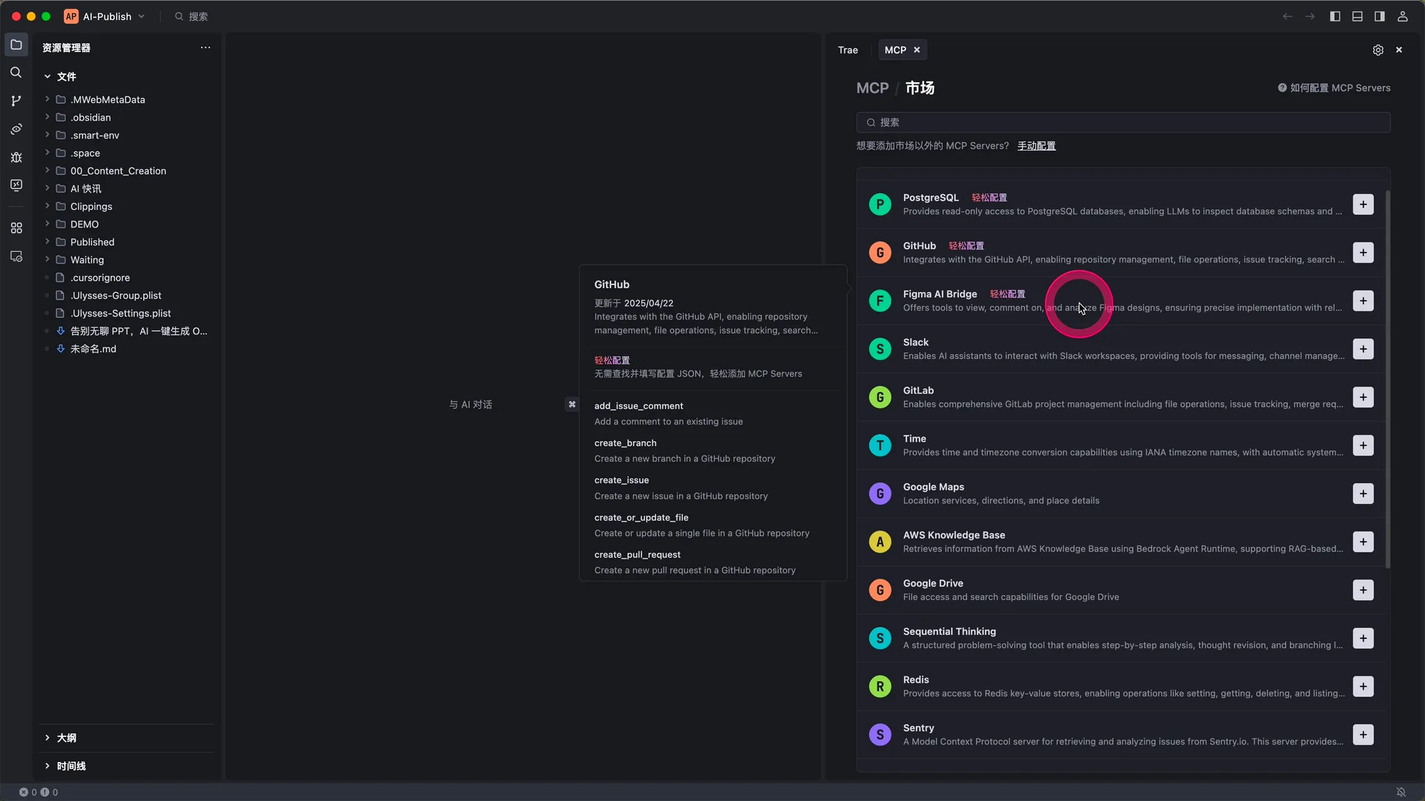Open the Source Control view icon

16,101
